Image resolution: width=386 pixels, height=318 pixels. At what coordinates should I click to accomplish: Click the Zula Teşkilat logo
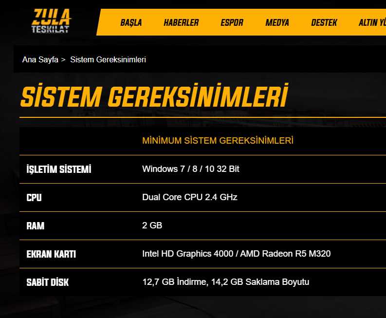(51, 21)
